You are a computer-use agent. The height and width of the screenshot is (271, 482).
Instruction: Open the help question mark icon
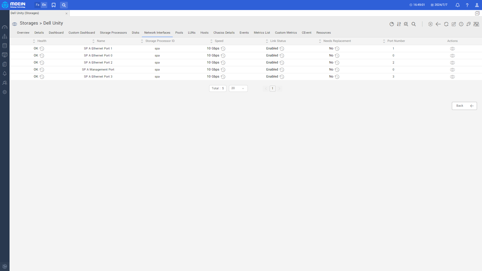click(x=467, y=5)
